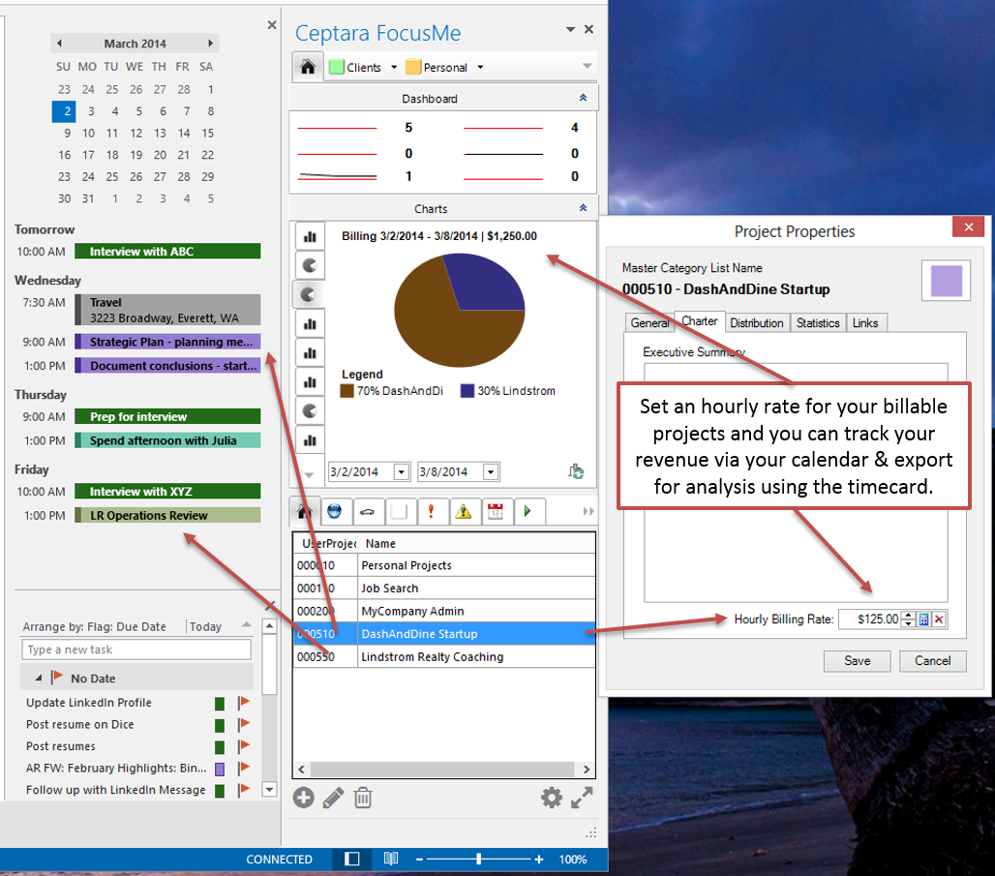The image size is (995, 876).
Task: Open the calendar icon tab in the project toolbar
Action: 496,512
